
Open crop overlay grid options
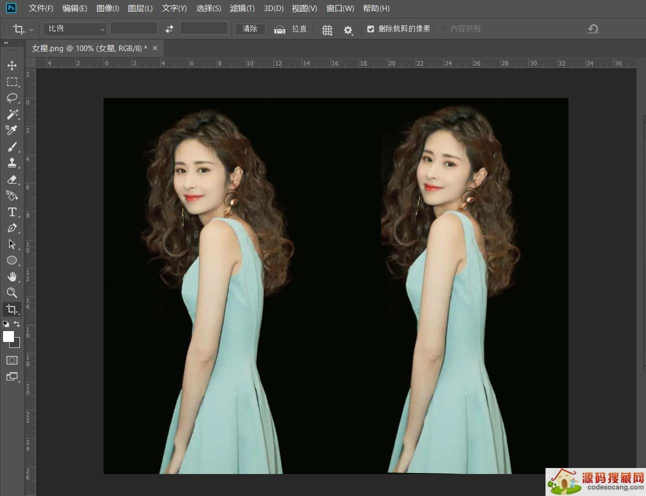[327, 29]
